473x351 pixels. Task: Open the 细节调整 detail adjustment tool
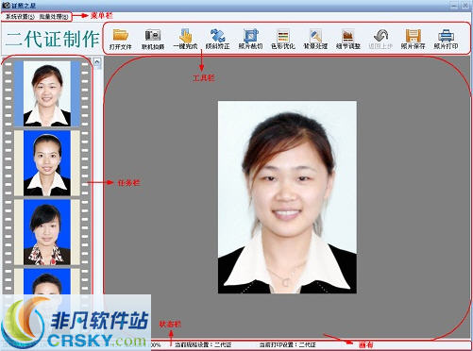click(x=348, y=39)
